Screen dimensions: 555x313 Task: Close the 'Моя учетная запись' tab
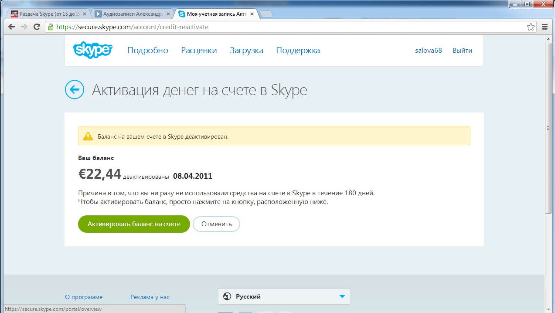(252, 14)
